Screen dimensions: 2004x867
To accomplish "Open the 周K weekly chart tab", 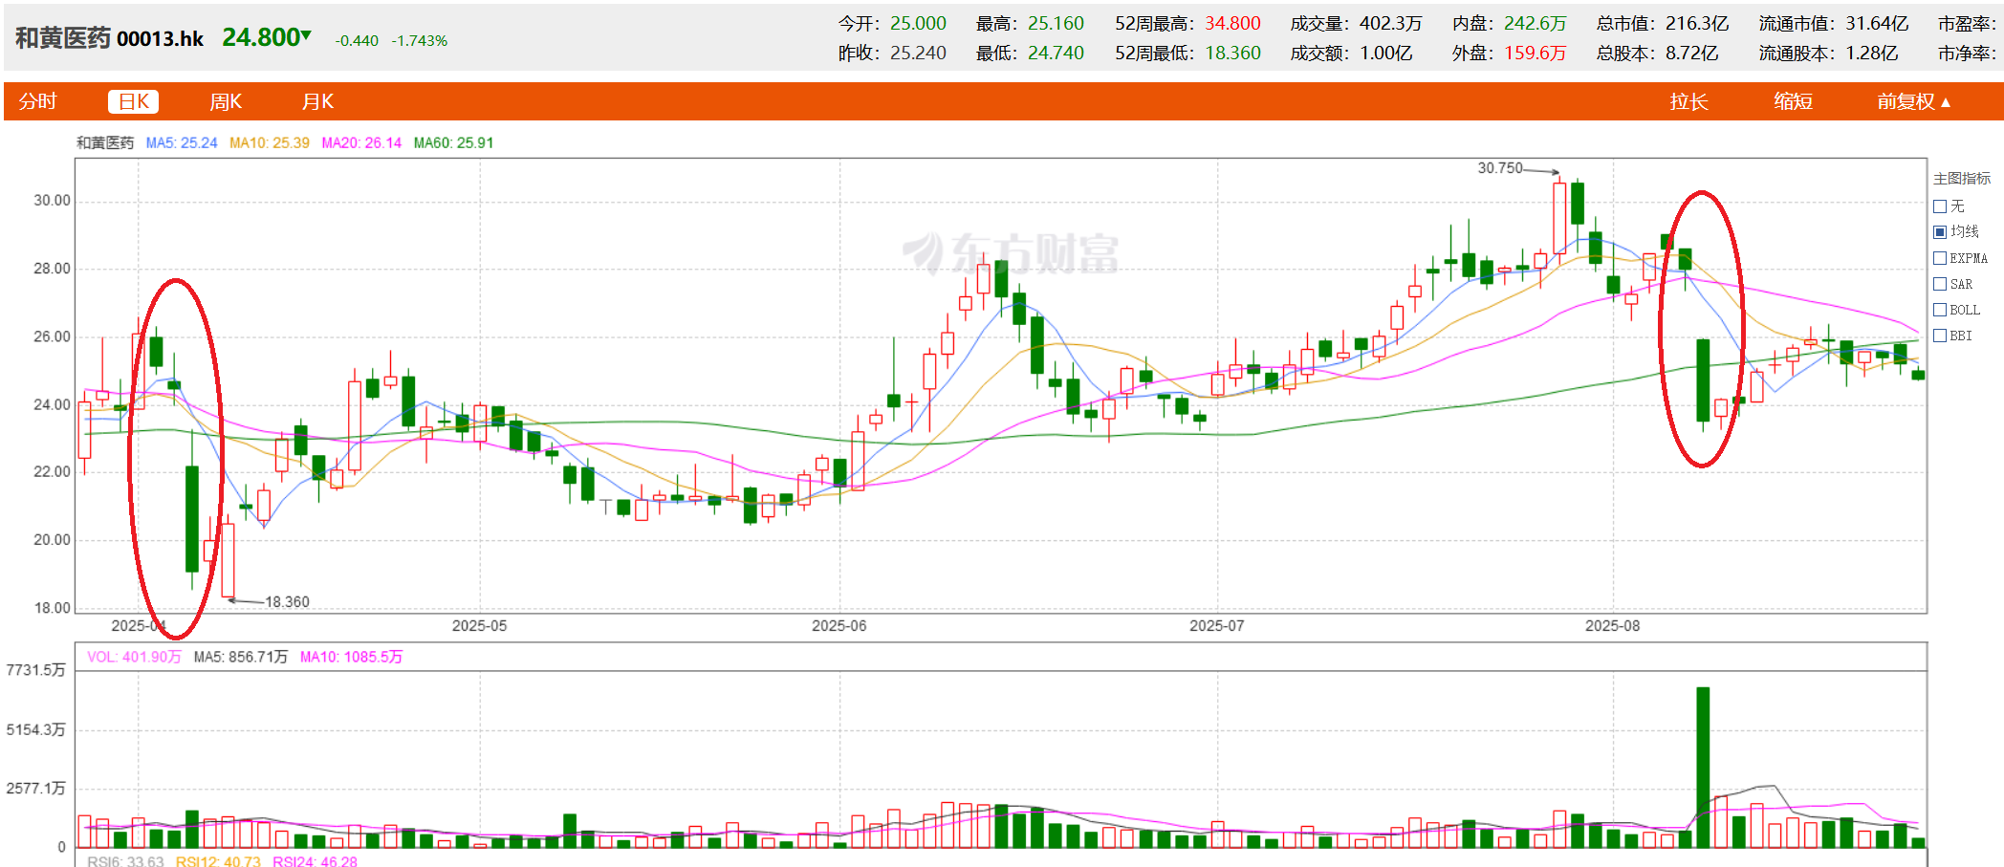I will tap(226, 101).
